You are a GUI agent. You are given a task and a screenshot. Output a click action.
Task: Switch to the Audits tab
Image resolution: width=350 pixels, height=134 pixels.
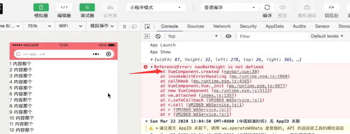coord(299,26)
